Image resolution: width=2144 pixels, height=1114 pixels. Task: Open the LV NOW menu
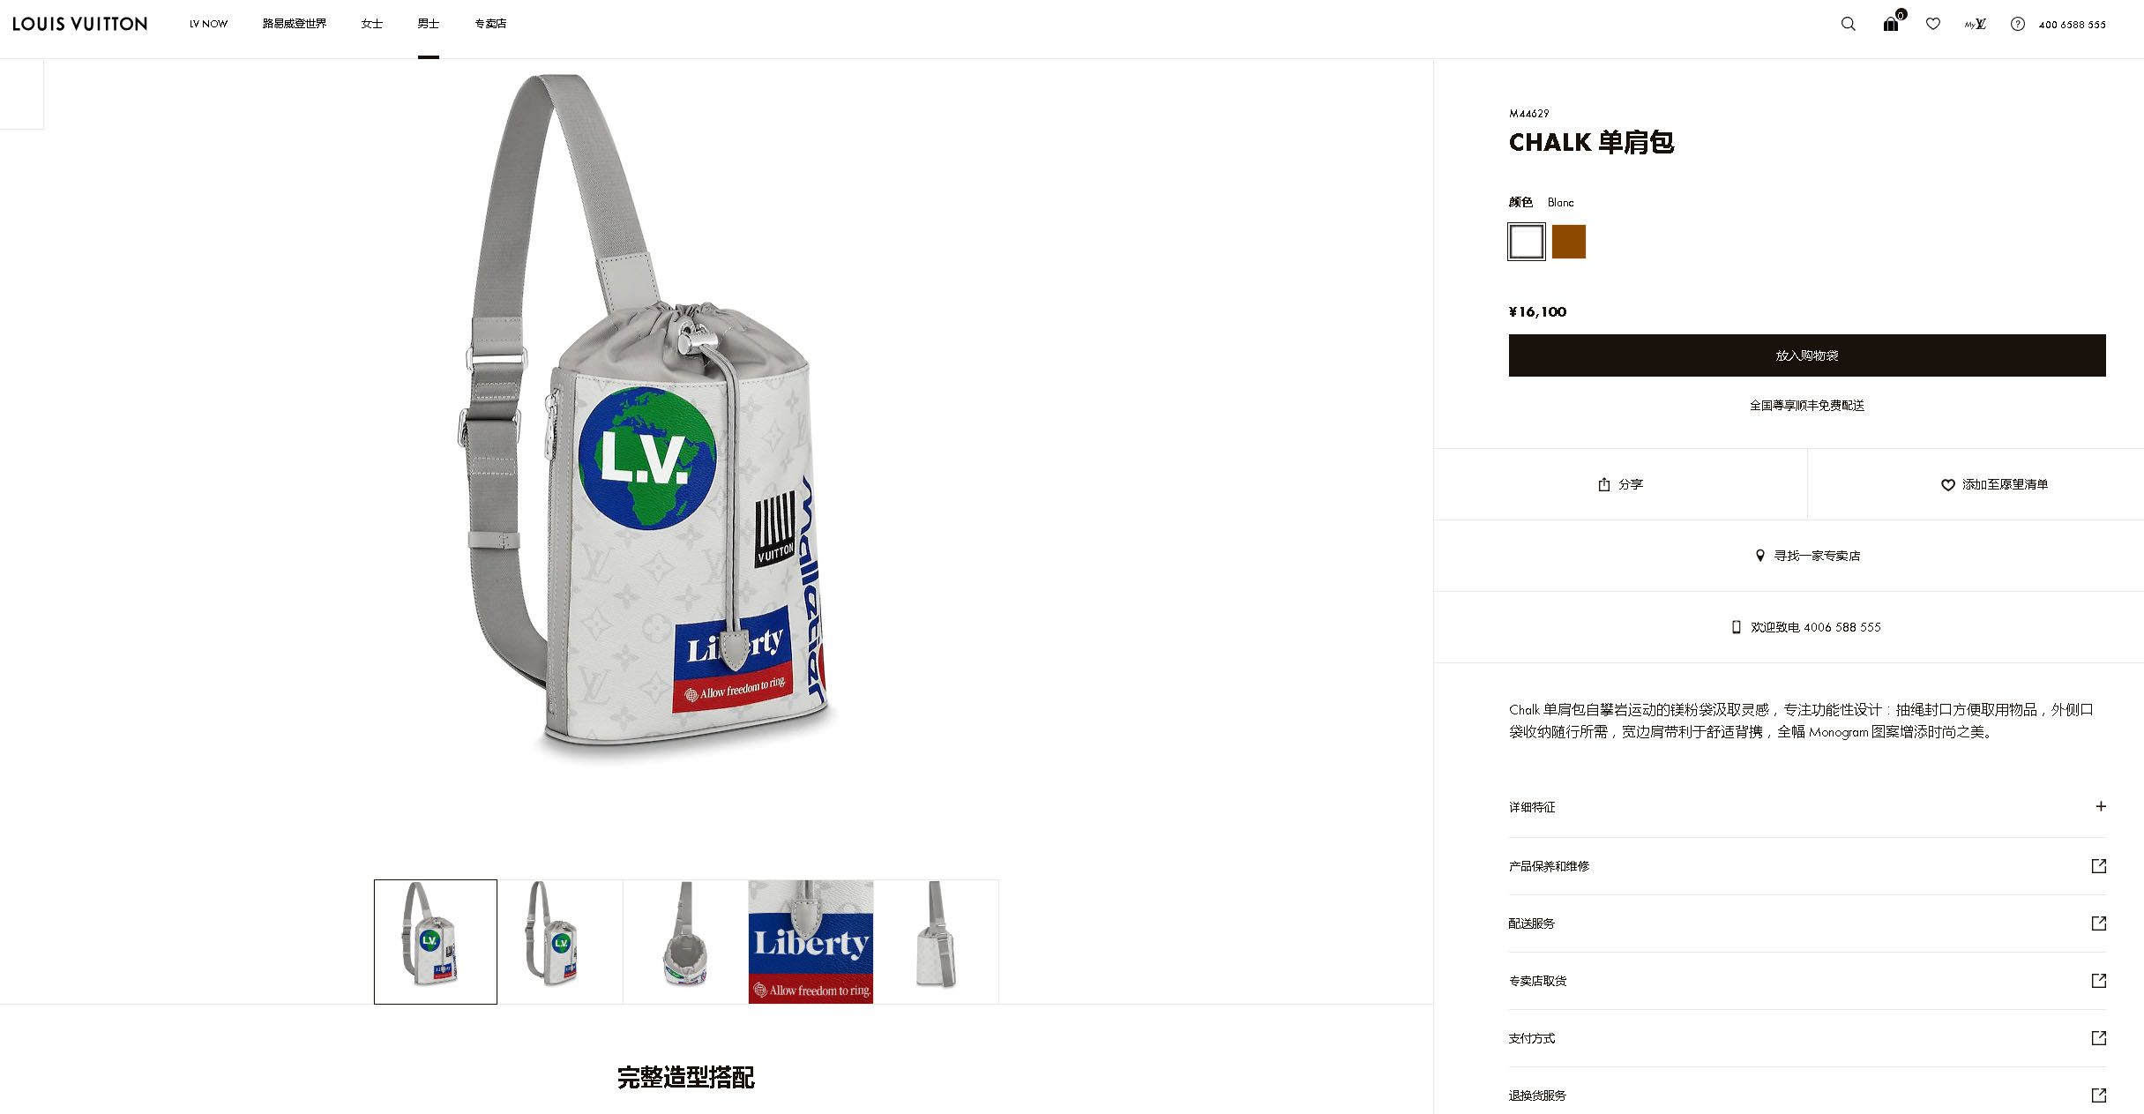point(208,24)
